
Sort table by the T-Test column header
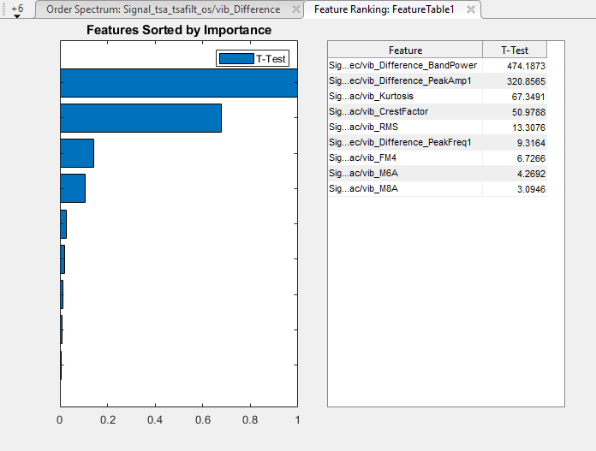(x=515, y=50)
